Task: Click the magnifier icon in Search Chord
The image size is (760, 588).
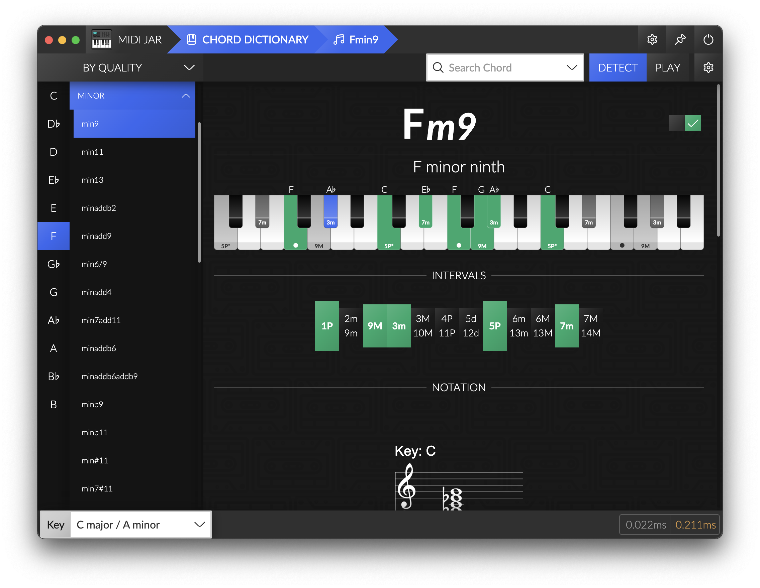Action: click(x=438, y=67)
